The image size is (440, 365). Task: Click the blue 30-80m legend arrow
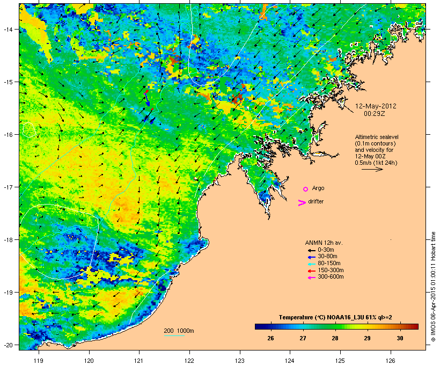point(311,257)
